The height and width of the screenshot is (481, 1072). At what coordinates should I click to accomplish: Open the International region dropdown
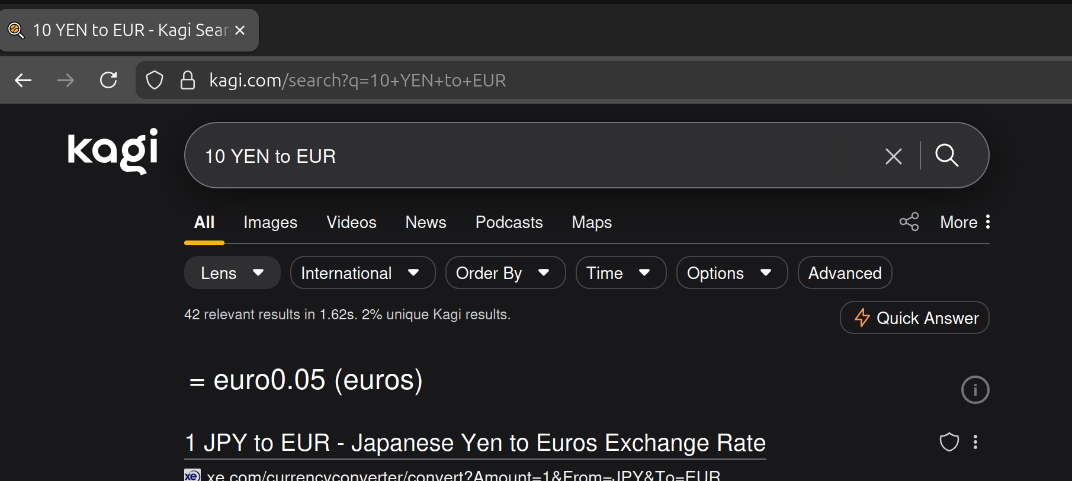362,273
